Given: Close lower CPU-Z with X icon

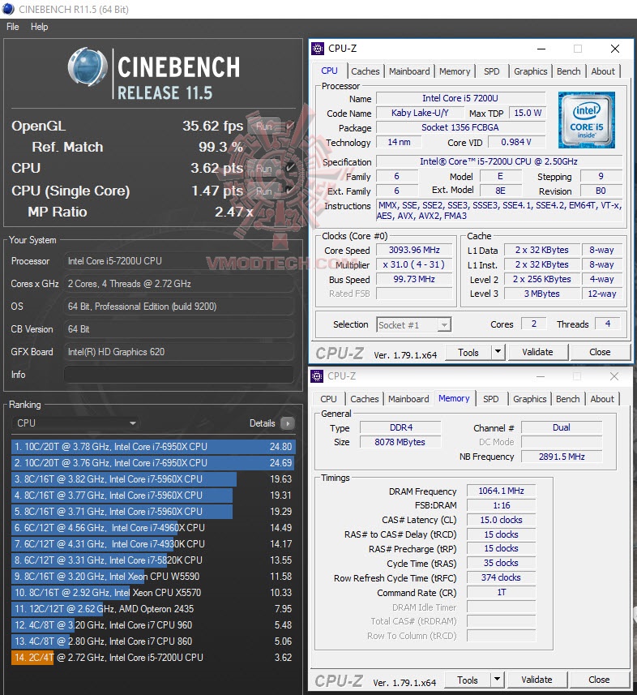Looking at the screenshot, I should 614,376.
